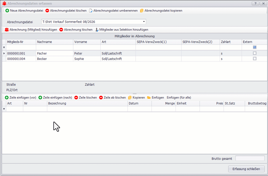268x176 pixels.
Task: Click the help question mark button
Action: [x=255, y=3]
